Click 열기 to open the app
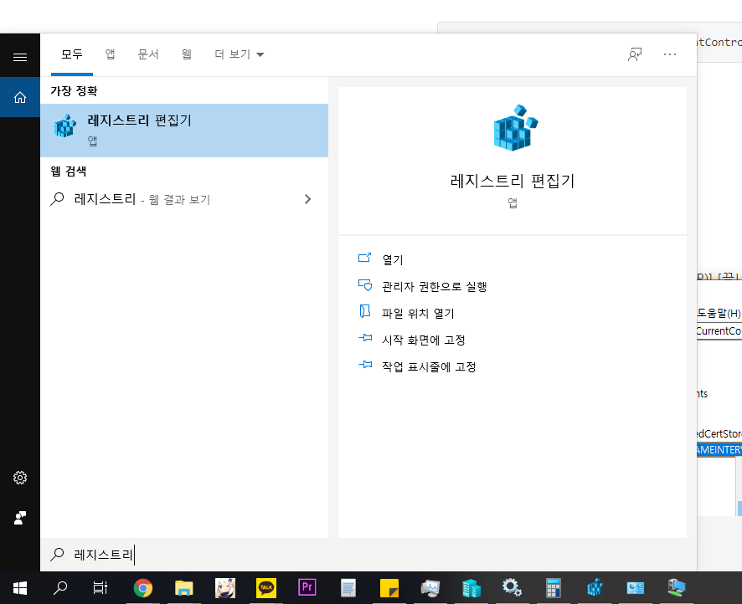Viewport: 742px width, 604px height. pos(393,259)
